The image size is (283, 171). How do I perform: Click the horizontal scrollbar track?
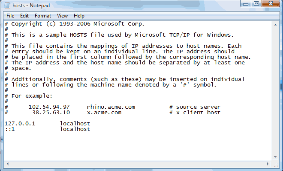coord(138,164)
